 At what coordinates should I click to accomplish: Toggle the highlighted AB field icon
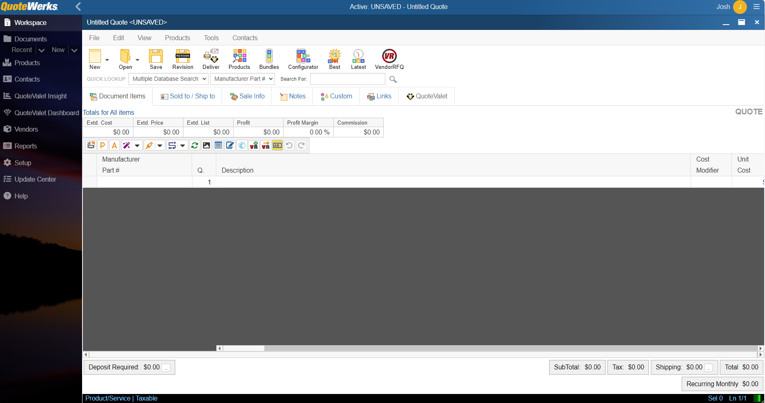277,146
